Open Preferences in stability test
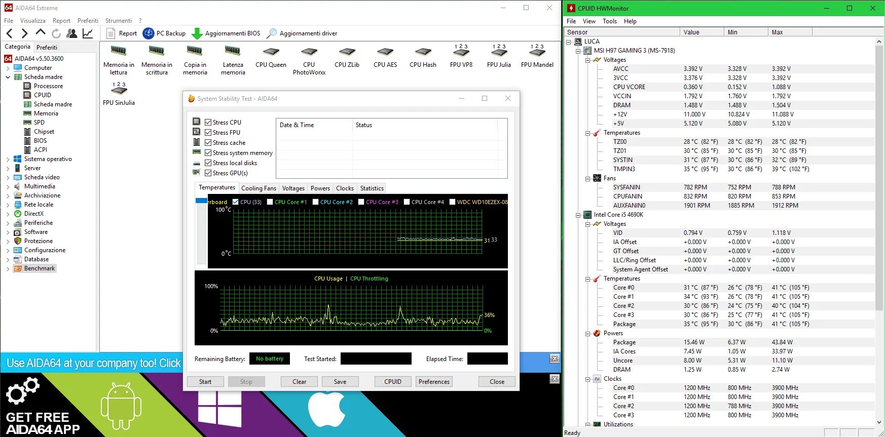 point(434,382)
